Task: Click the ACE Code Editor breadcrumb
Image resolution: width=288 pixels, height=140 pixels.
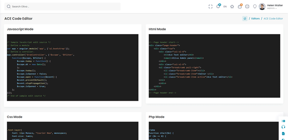Action: tap(273, 19)
